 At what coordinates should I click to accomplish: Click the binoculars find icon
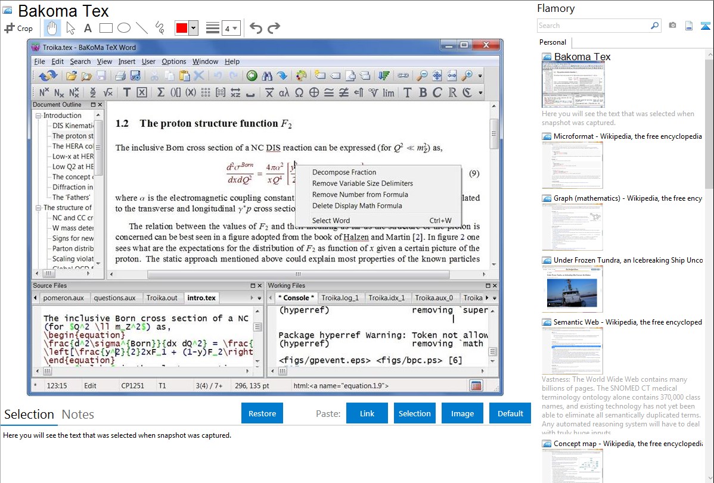click(x=267, y=76)
